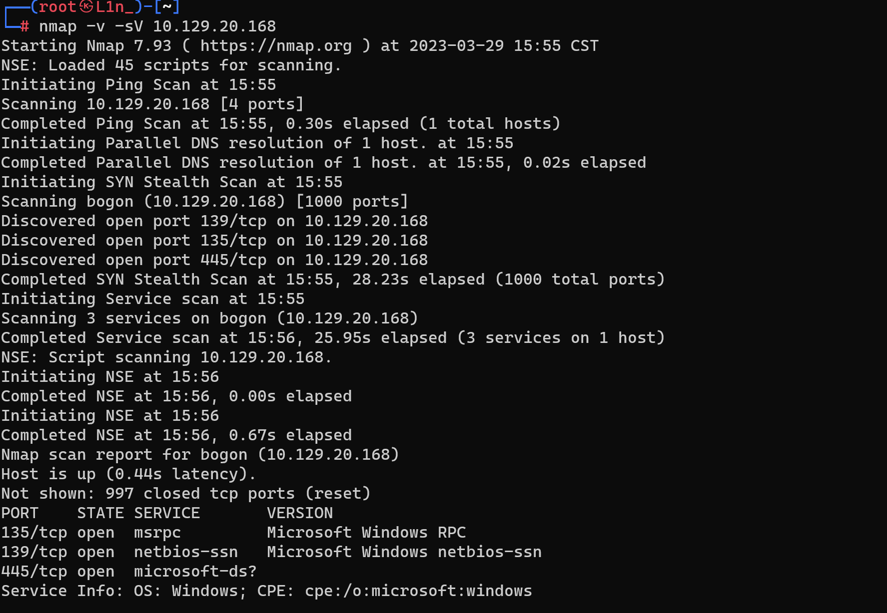This screenshot has width=887, height=613.
Task: Click the VERSION column header
Action: click(x=300, y=513)
